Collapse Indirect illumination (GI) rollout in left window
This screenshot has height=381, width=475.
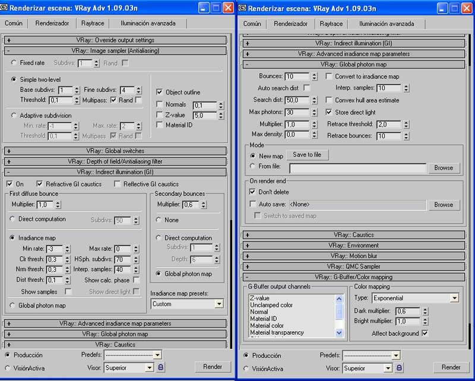pyautogui.click(x=115, y=172)
